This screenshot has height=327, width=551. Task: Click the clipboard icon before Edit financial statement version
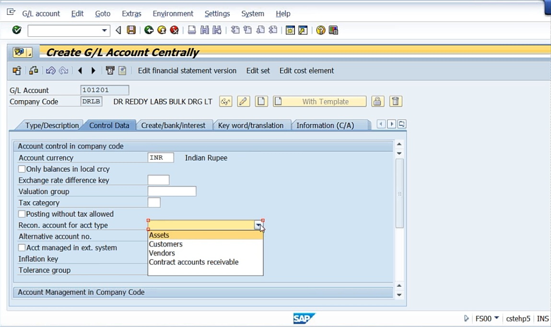122,70
